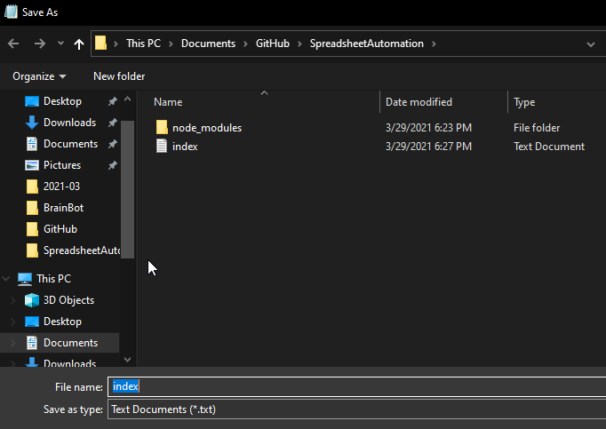The height and width of the screenshot is (429, 606).
Task: Expand chevron after SpreadsheetAutomation breadcrumb
Action: 434,44
